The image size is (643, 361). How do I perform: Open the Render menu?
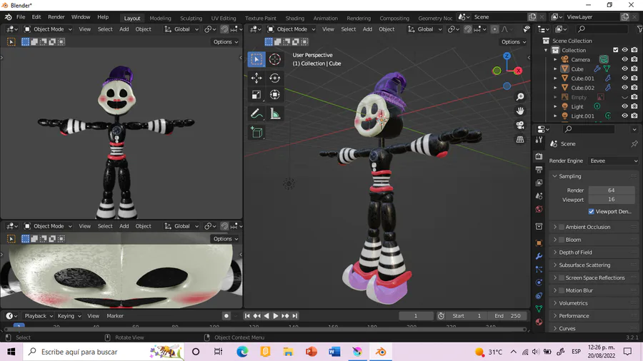pyautogui.click(x=56, y=17)
